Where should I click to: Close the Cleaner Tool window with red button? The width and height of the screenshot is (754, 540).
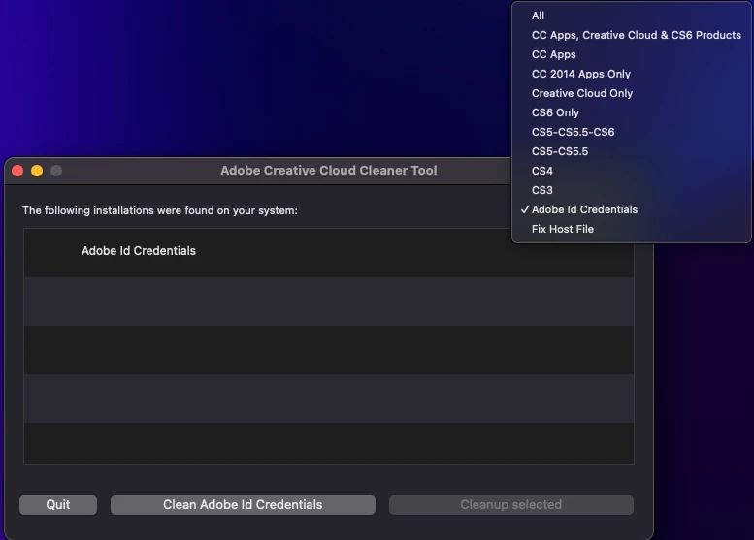[17, 171]
